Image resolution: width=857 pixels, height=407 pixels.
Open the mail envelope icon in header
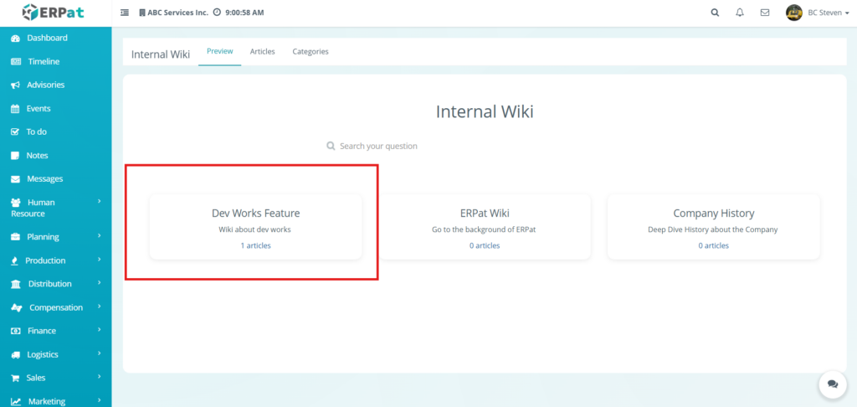click(x=764, y=13)
